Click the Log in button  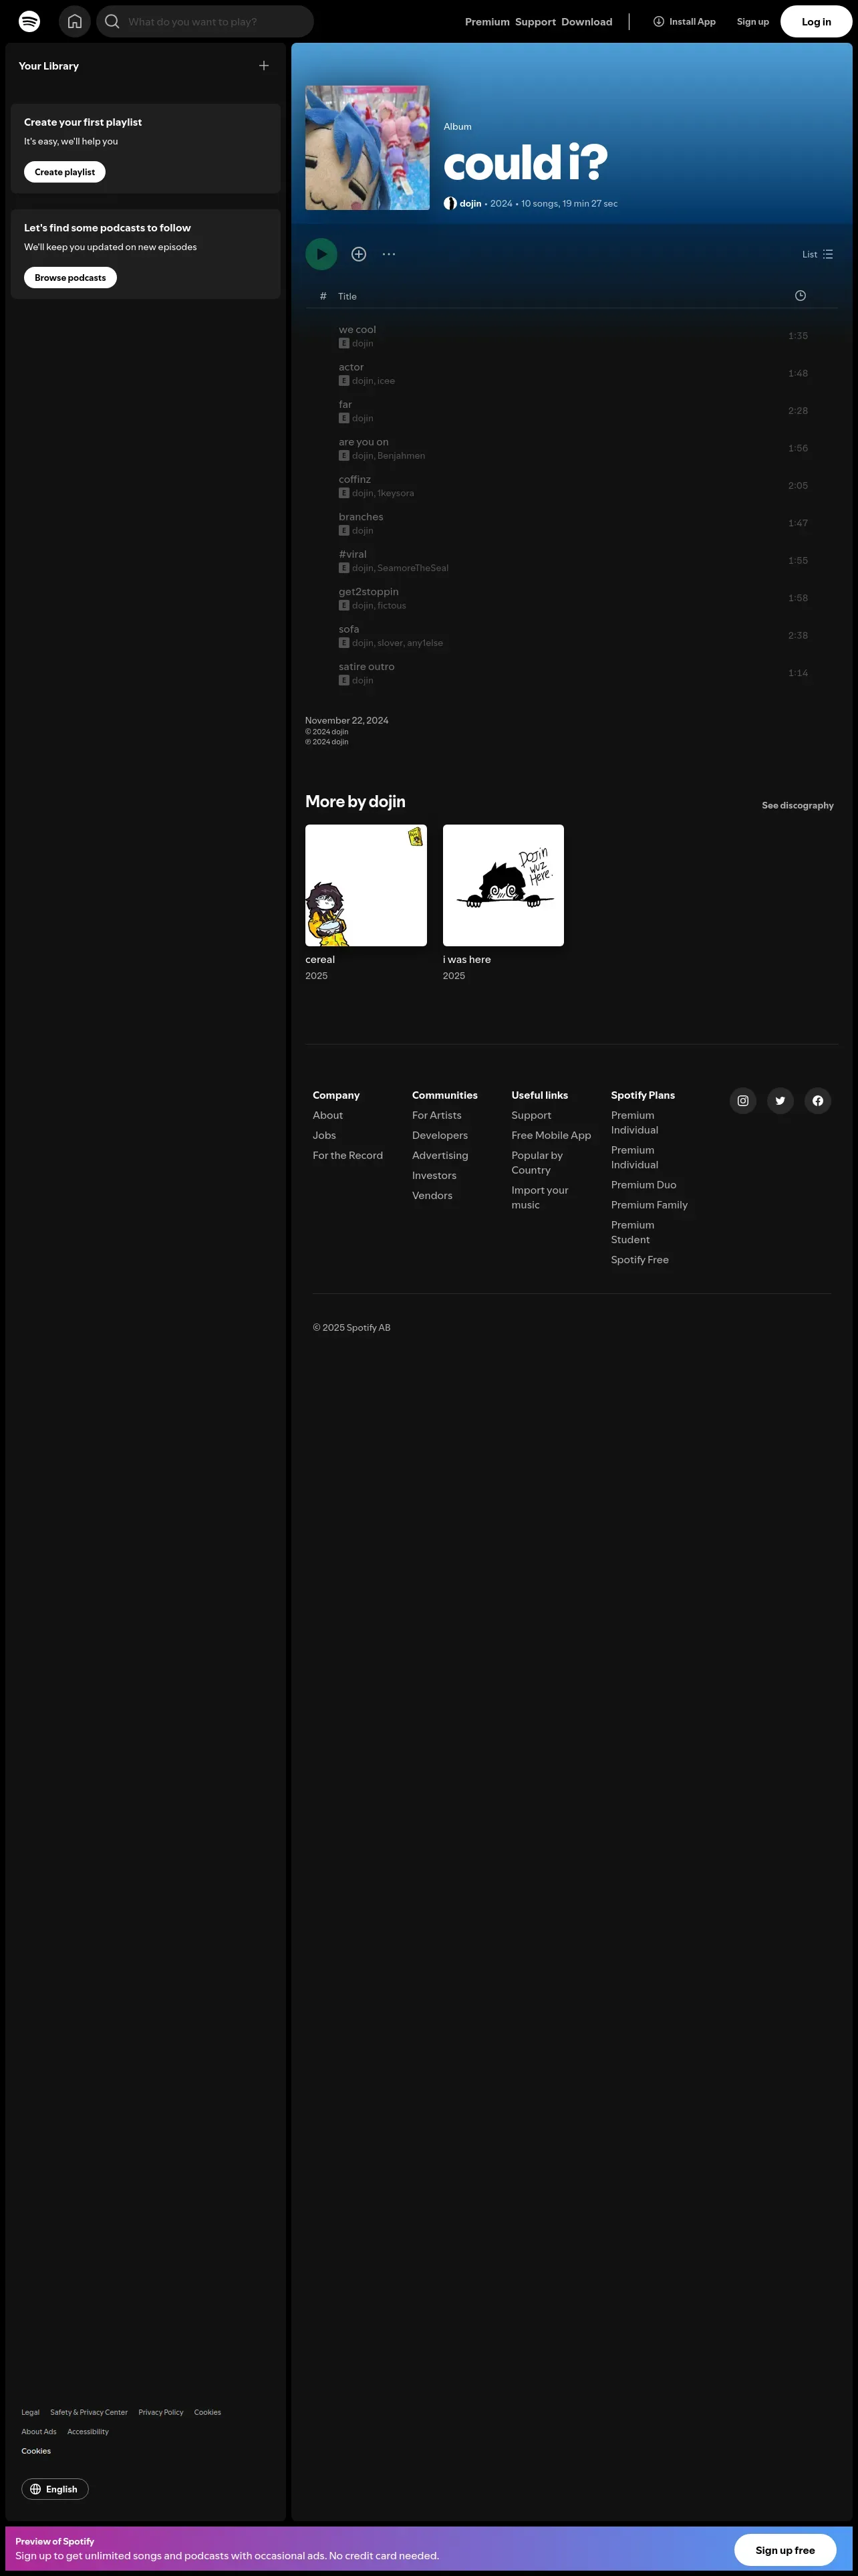pos(816,21)
